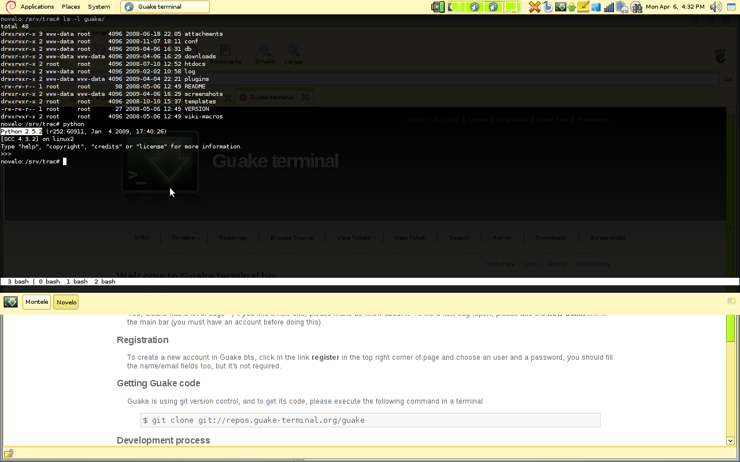Screen dimensions: 740x462
Task: Click the show desktop icon in panel
Action: [731, 7]
